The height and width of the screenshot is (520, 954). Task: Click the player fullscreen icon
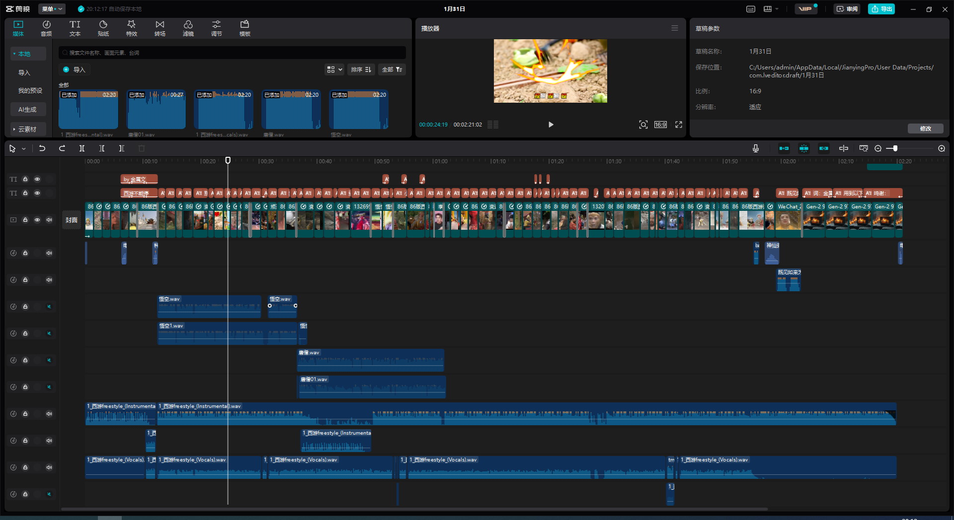[678, 125]
